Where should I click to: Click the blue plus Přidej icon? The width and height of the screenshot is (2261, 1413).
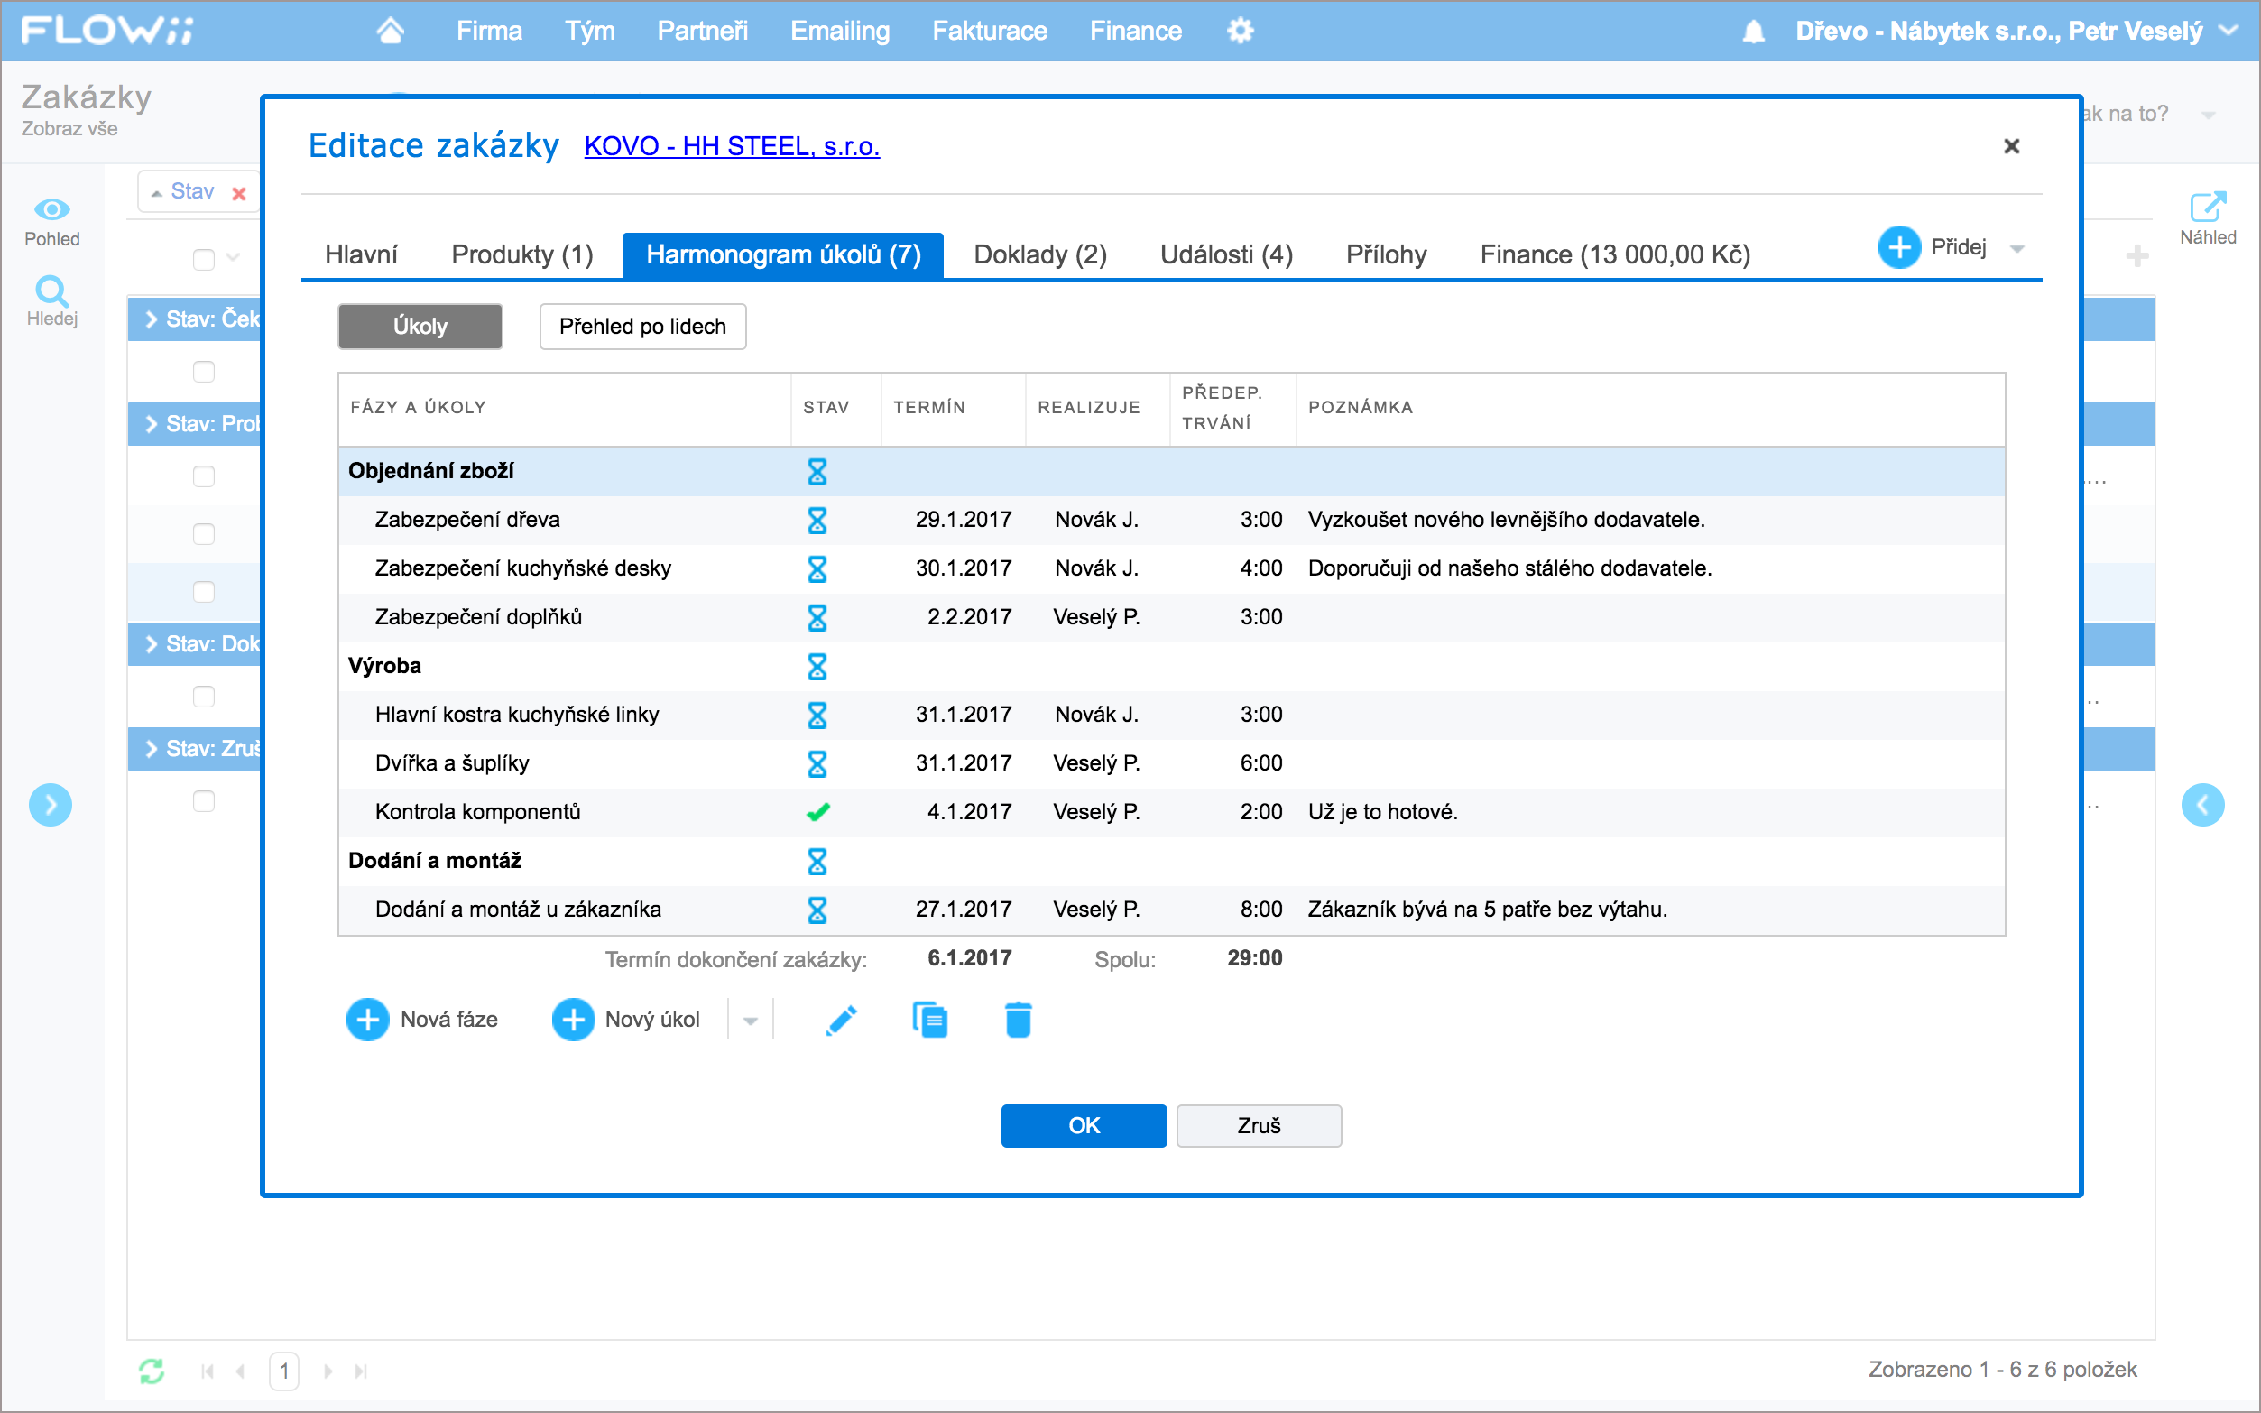pyautogui.click(x=1899, y=247)
